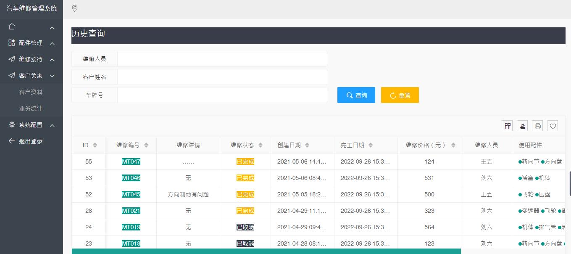Click the print table icon
Viewport: 571px width, 254px height.
537,126
